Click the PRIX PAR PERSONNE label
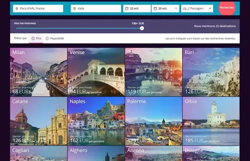The height and width of the screenshot is (161, 250). pos(25,23)
